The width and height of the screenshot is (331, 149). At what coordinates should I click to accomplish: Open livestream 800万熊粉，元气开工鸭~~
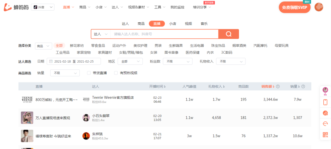click(x=57, y=100)
